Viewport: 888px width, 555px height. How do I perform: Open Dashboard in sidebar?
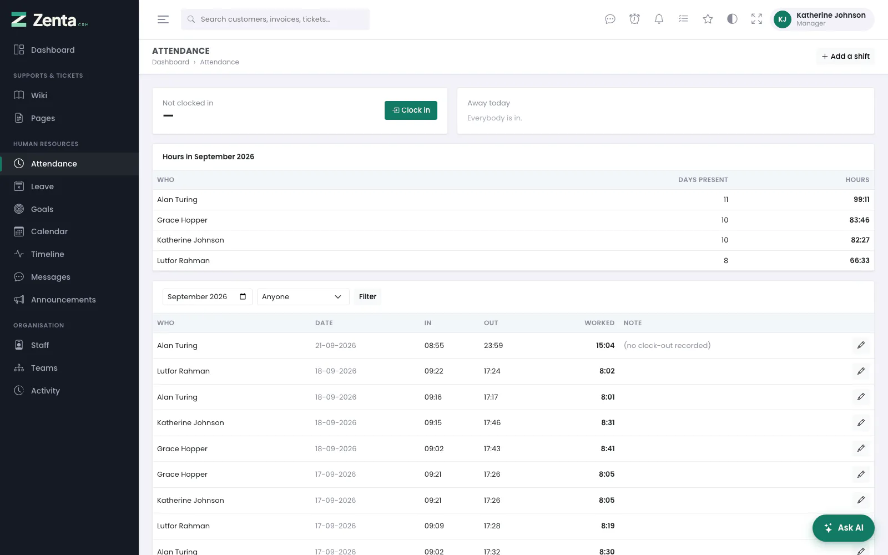tap(69, 50)
